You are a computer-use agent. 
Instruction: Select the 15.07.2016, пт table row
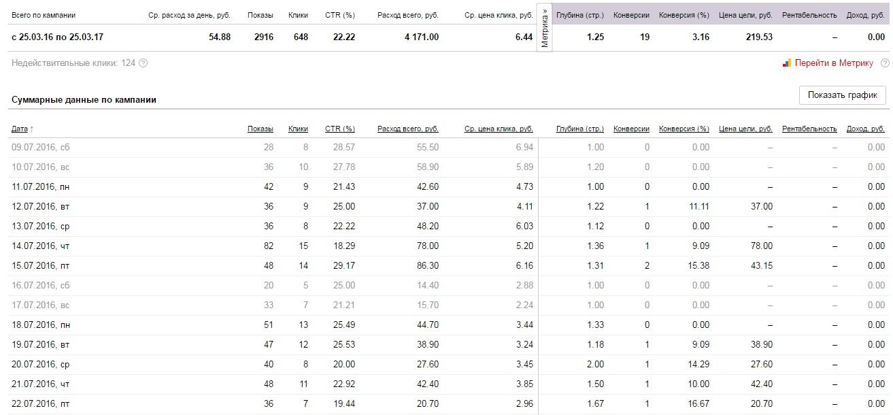coord(448,265)
